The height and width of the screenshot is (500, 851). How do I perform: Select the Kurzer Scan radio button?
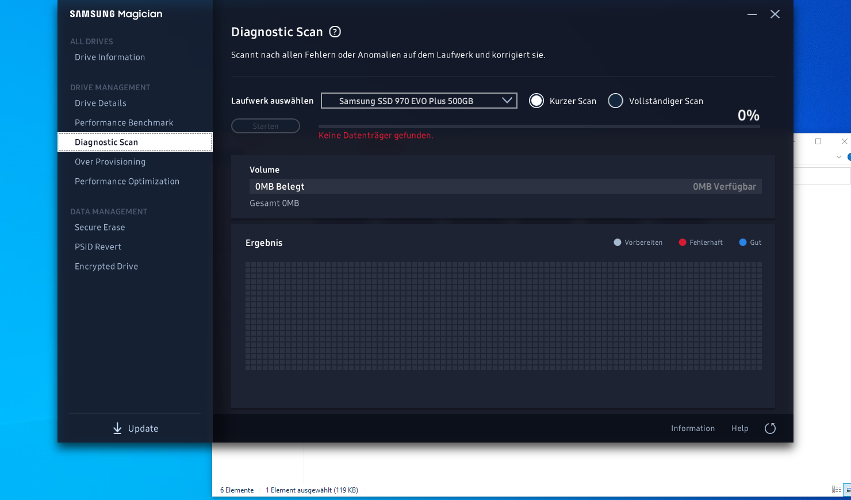(536, 101)
